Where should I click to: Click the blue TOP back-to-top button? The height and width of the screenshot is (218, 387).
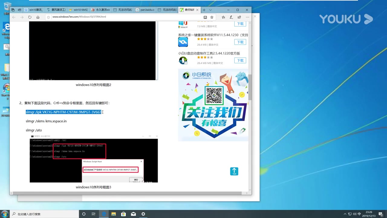[234, 171]
